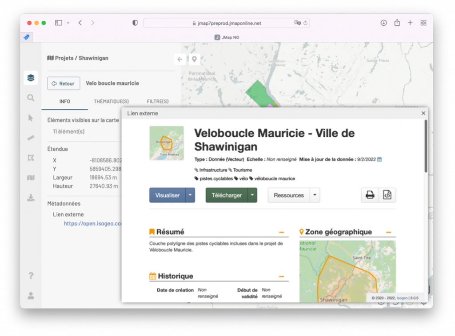Click the 11 élément(s) text
The image size is (455, 336).
(69, 132)
